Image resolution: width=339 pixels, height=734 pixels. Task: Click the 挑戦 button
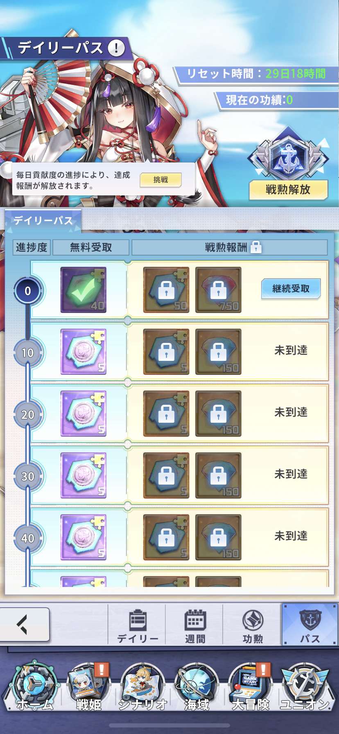160,180
